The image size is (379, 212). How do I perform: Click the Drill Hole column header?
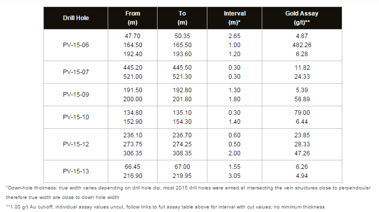76,18
